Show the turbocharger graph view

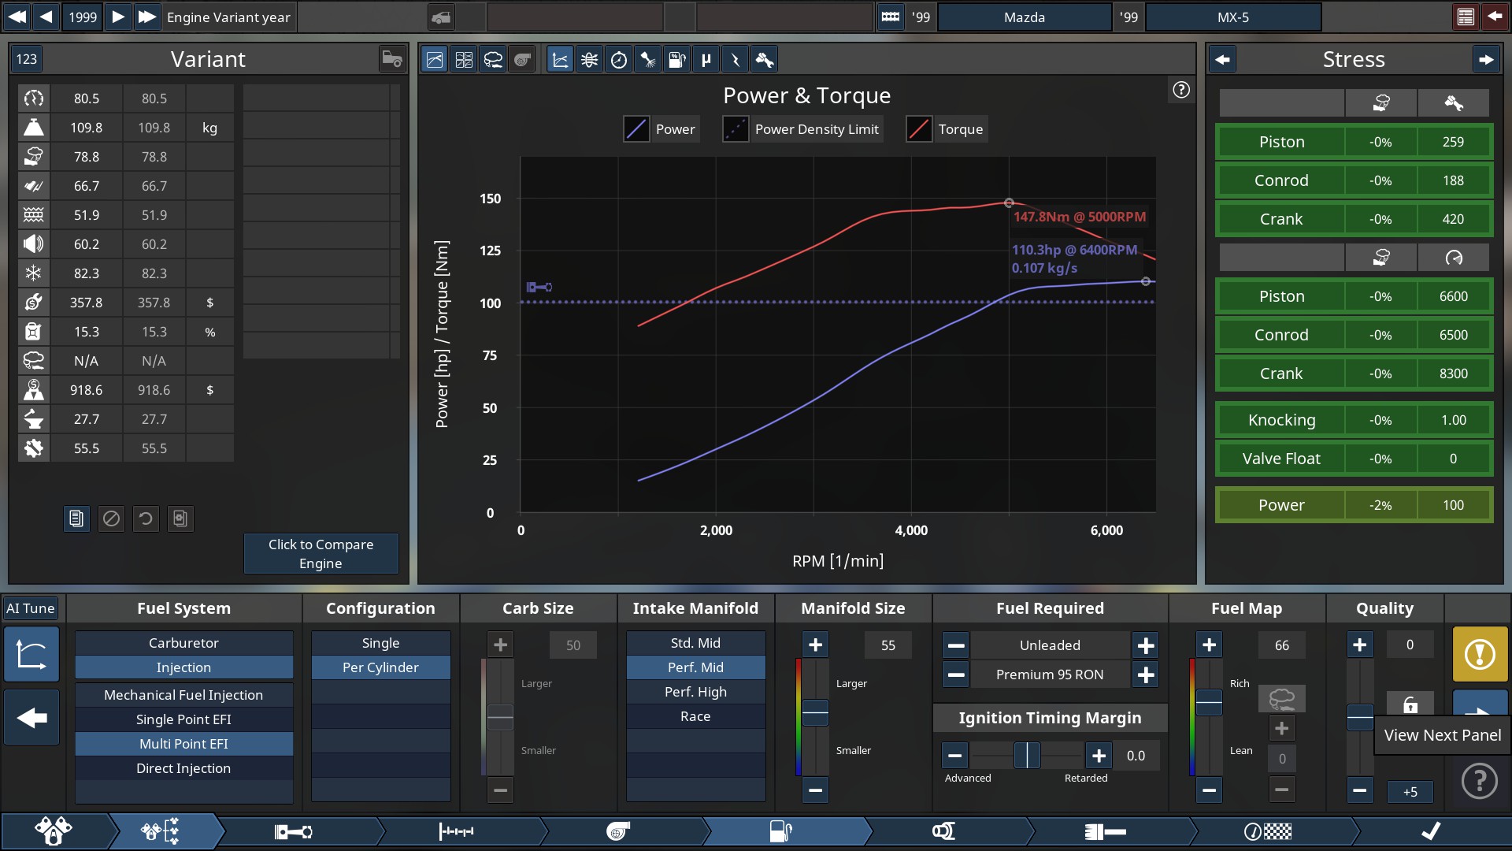click(522, 59)
